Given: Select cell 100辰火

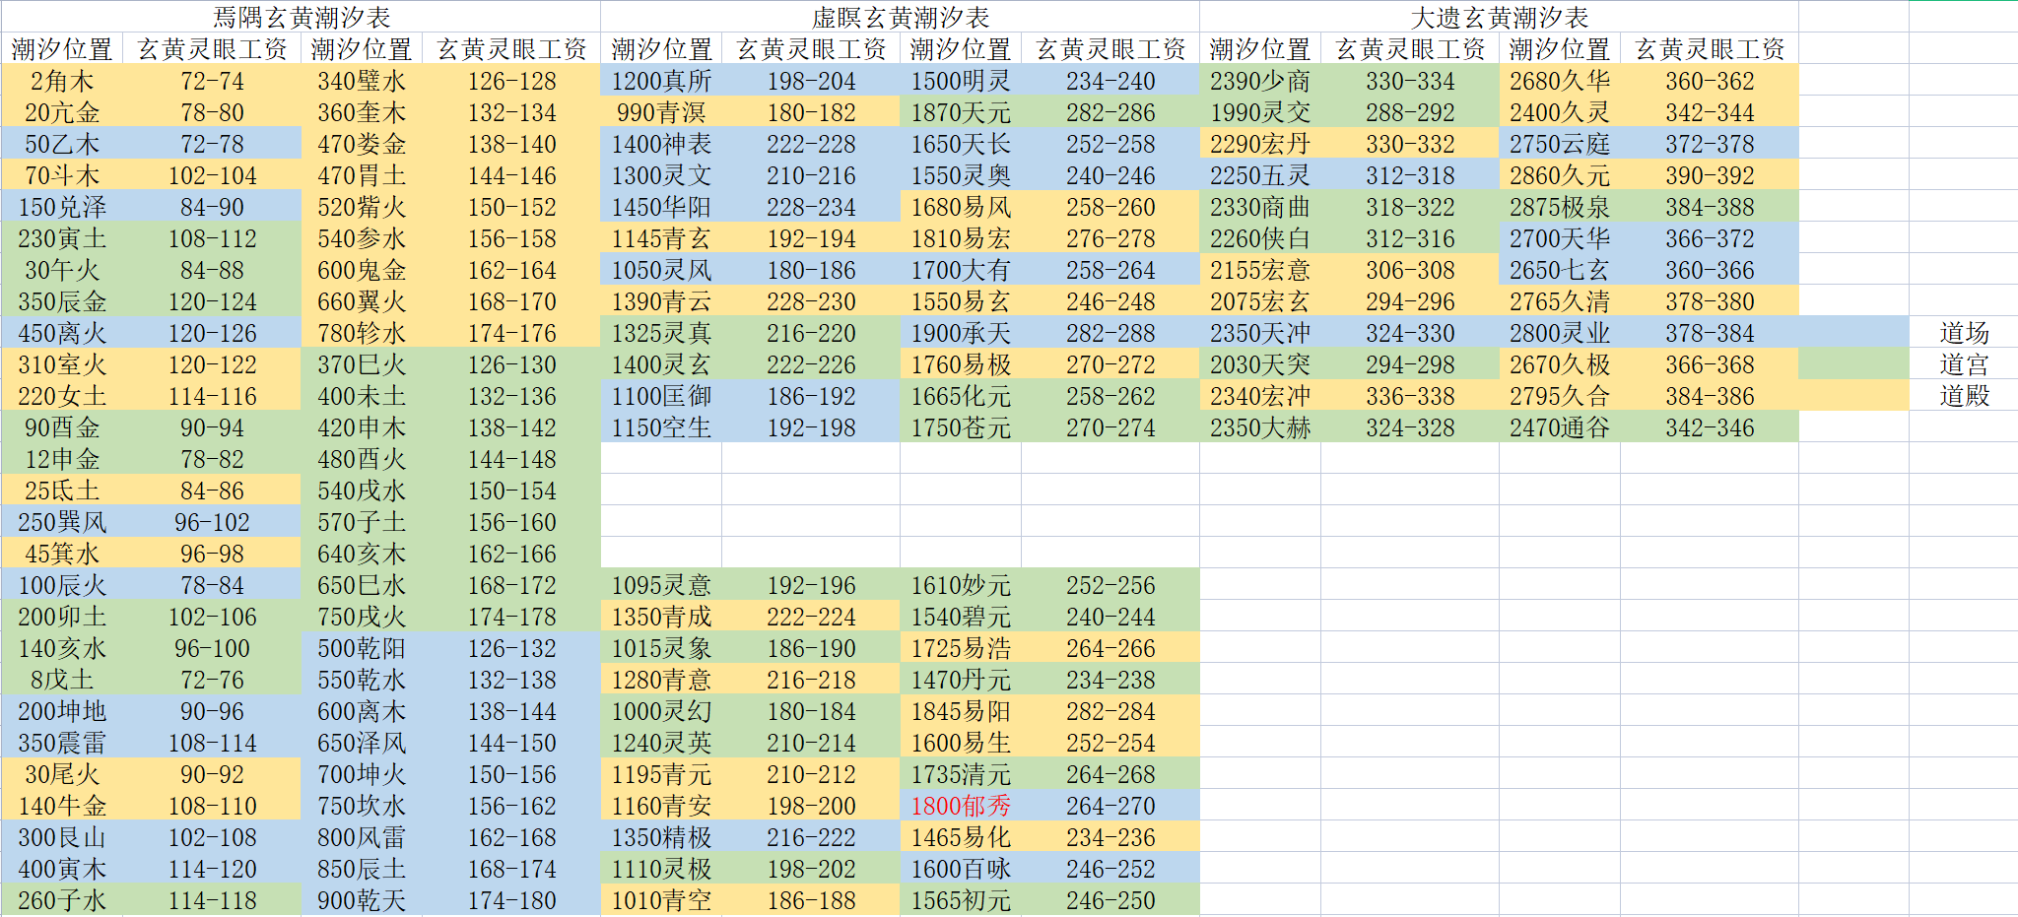Looking at the screenshot, I should point(62,584).
